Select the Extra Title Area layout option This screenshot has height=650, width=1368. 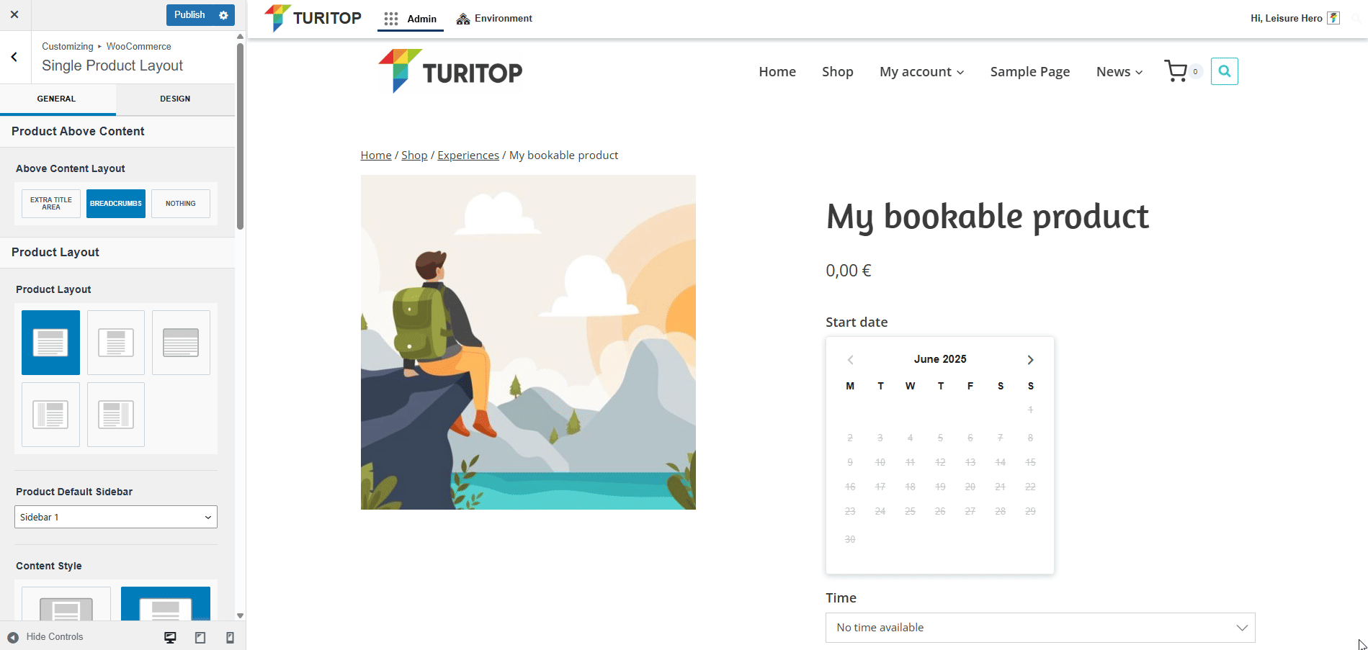pyautogui.click(x=51, y=204)
